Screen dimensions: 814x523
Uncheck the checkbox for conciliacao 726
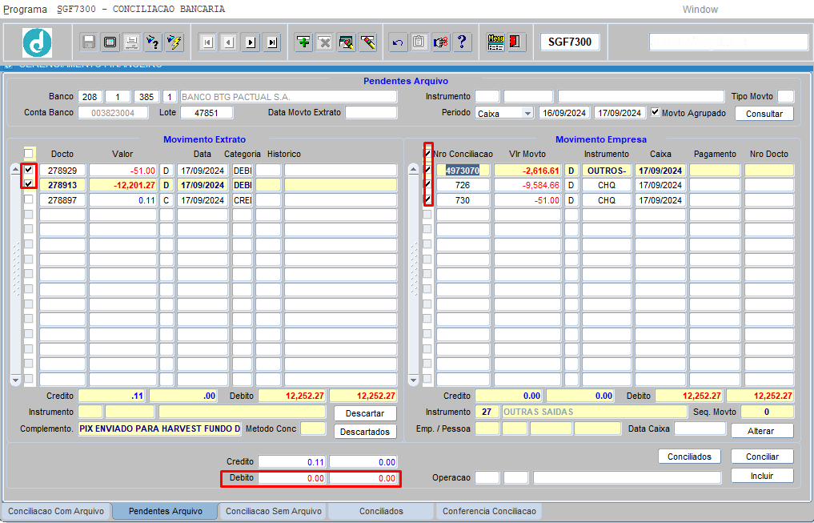[427, 184]
